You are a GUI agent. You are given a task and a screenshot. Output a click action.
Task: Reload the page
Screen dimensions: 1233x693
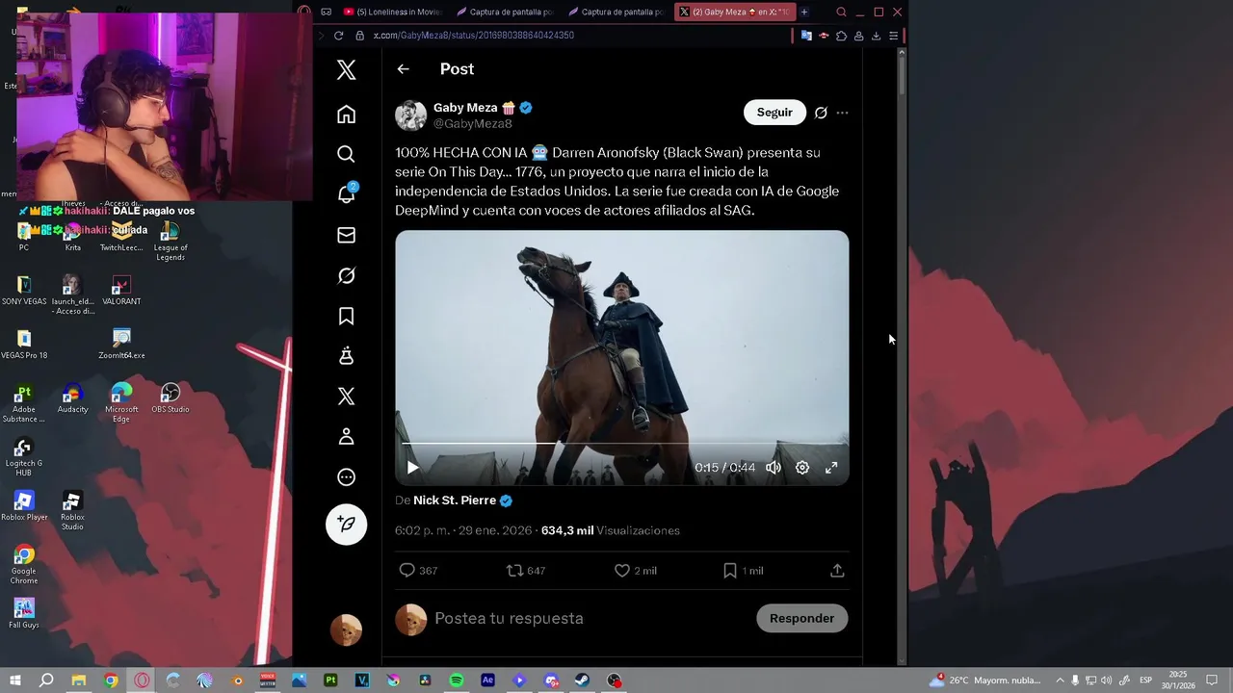tap(338, 36)
